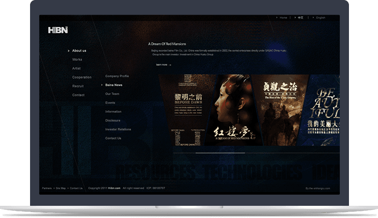Select The Rise of the Tang Empire poster

pos(281,110)
